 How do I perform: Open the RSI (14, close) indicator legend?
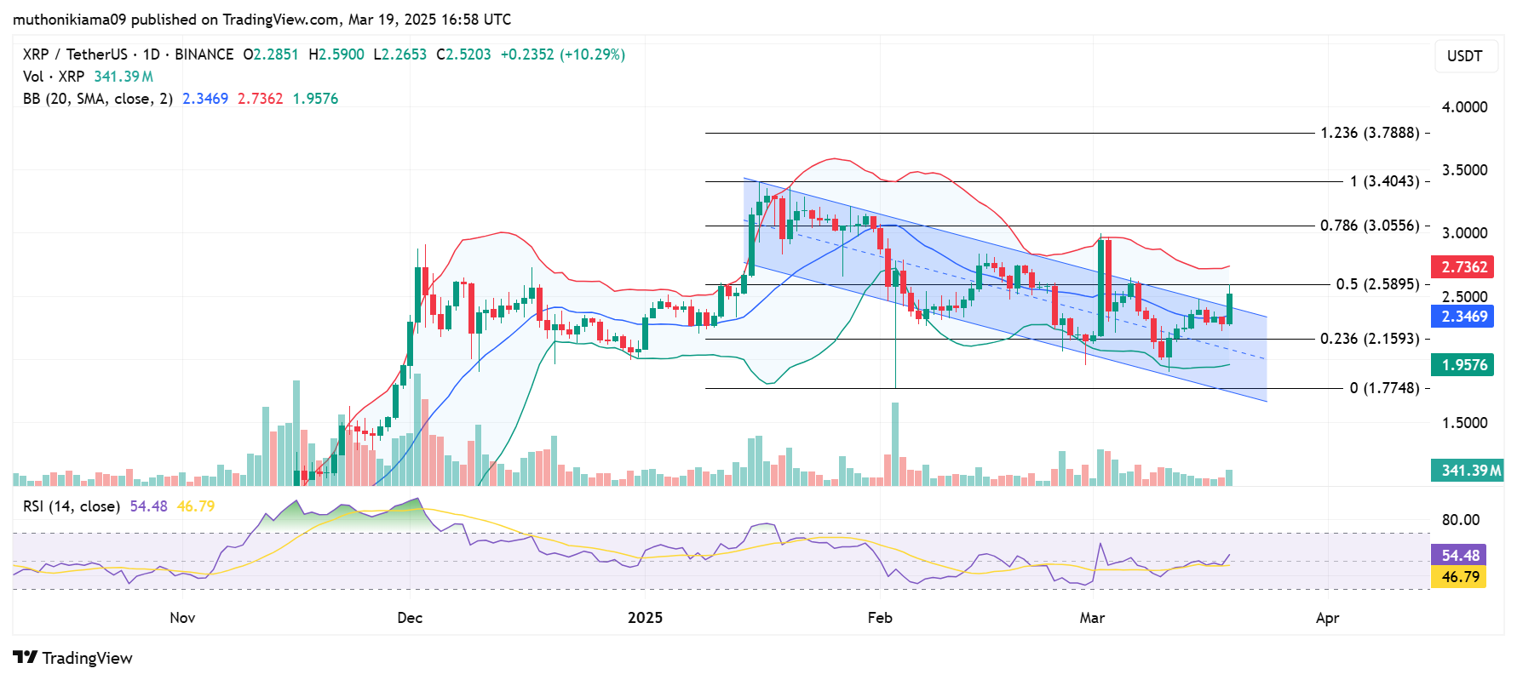click(x=72, y=506)
